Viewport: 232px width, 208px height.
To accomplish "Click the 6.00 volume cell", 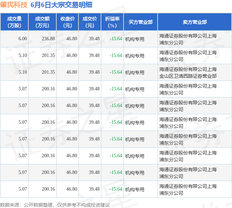I will tap(14, 39).
